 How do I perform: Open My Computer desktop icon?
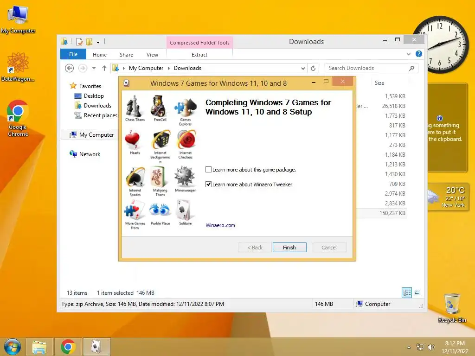click(18, 20)
